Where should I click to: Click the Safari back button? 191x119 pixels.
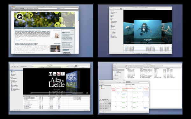click(x=13, y=8)
